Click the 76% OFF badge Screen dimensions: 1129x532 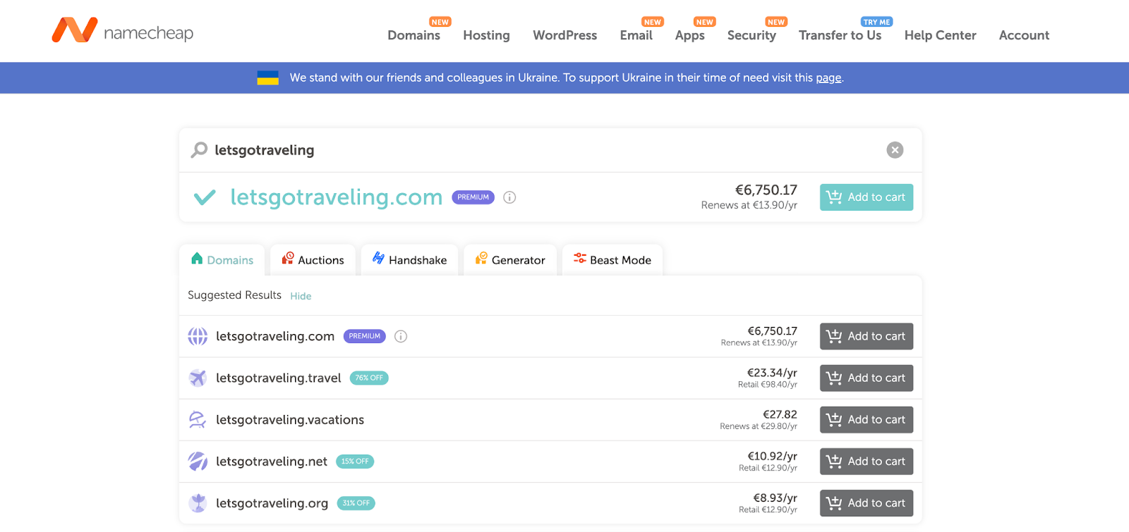click(369, 378)
